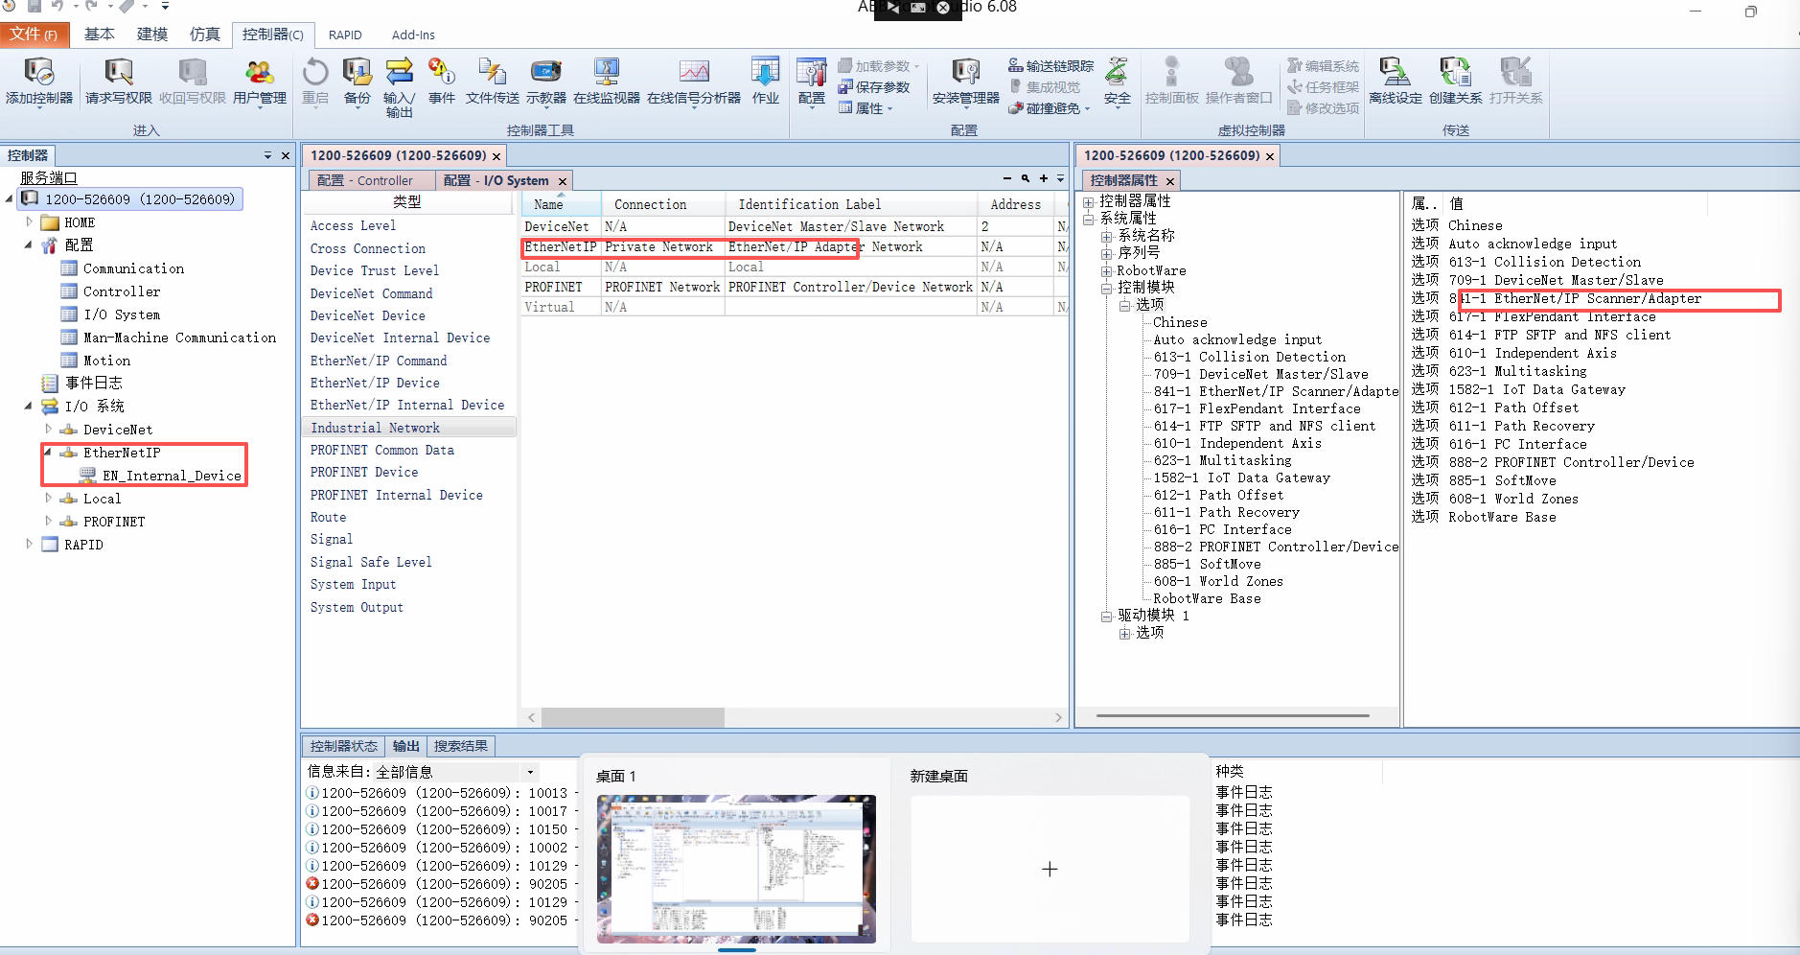
Task: Close the 配置 - I/O System tab
Action: 563,181
